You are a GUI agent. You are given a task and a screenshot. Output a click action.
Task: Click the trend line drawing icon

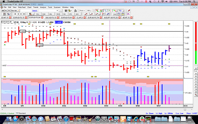coord(86,14)
